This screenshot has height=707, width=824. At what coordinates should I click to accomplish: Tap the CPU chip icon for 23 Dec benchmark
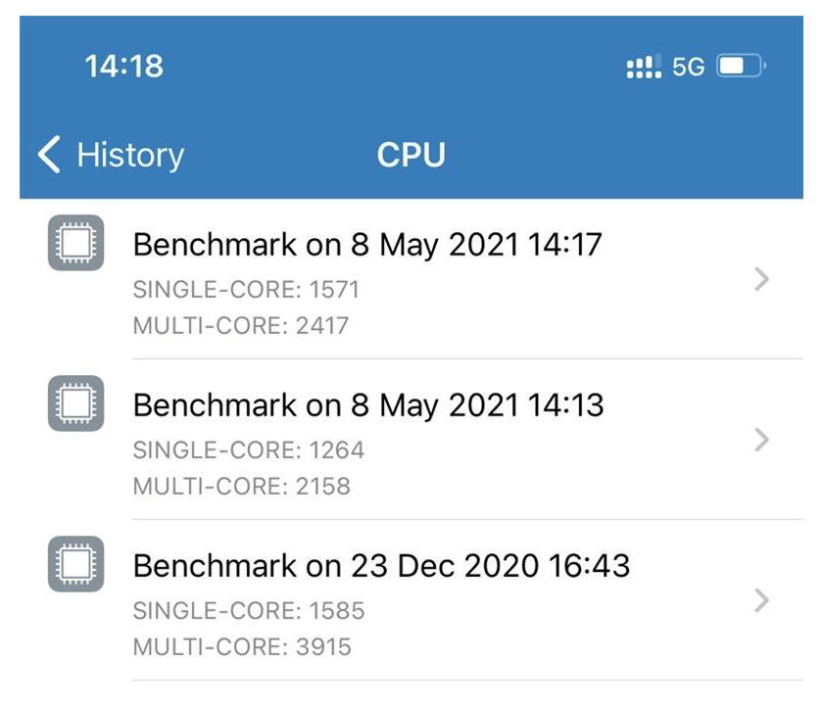tap(76, 564)
